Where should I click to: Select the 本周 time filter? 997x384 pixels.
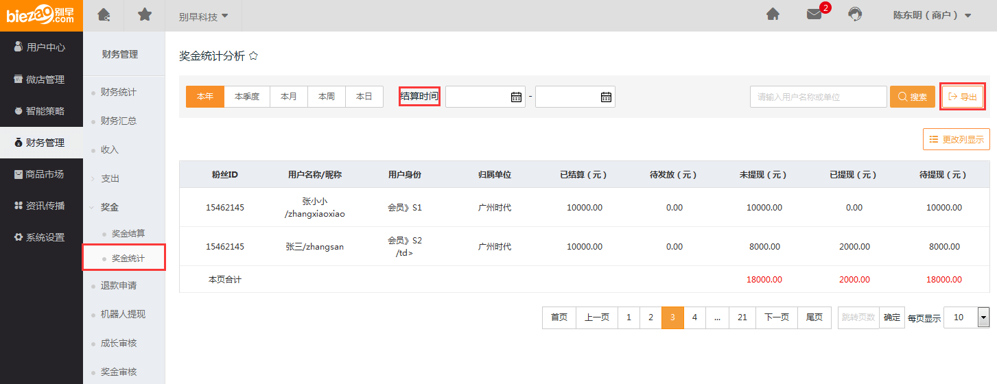[327, 97]
